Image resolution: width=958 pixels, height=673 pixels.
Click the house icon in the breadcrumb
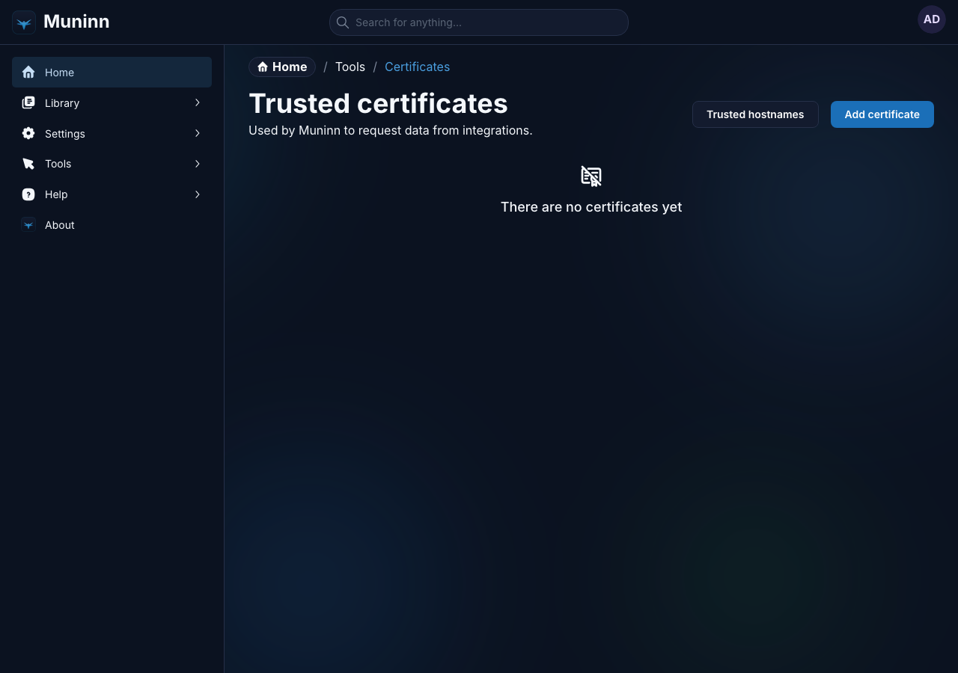point(263,67)
